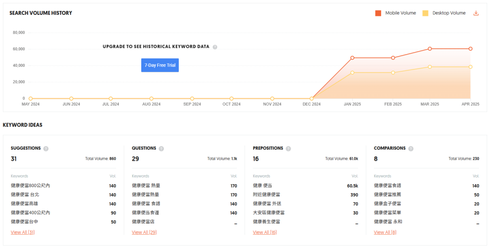Click keyword 健康便當推薦

click(388, 195)
